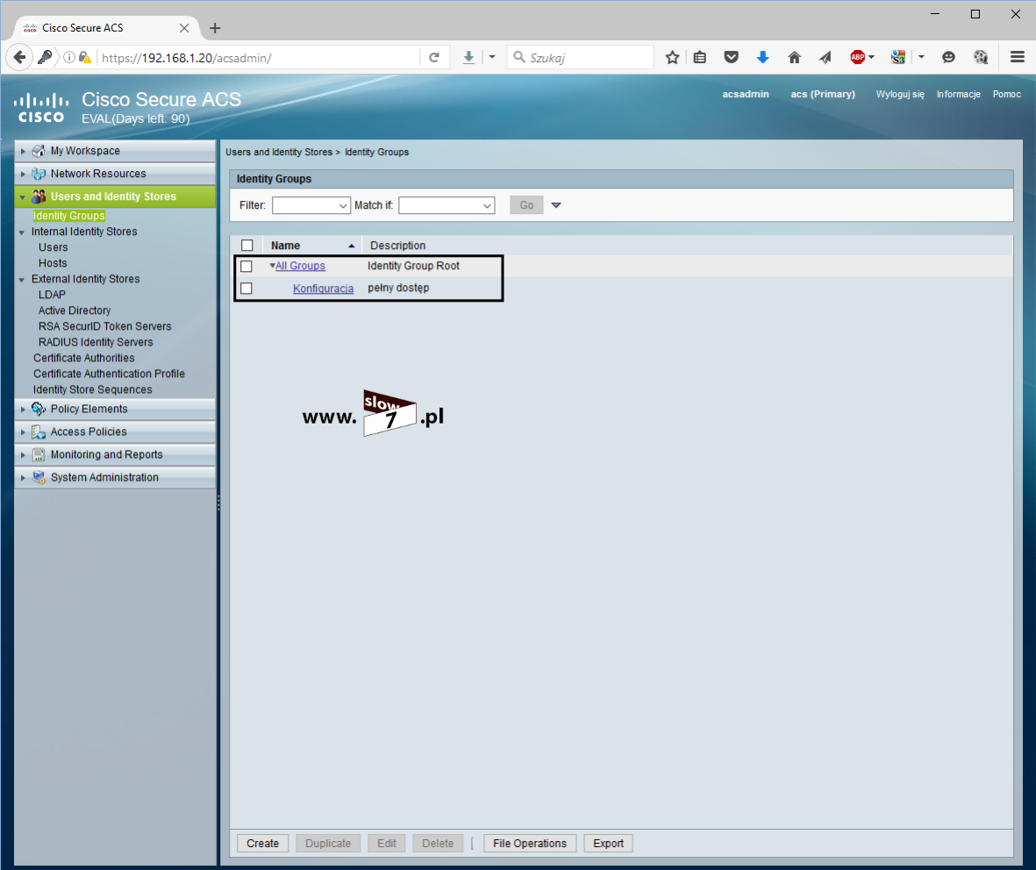Open downloads via the download arrow icon
This screenshot has height=870, width=1036.
click(468, 58)
